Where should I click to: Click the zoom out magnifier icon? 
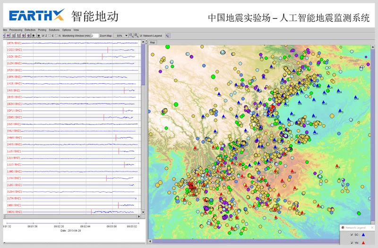point(132,35)
